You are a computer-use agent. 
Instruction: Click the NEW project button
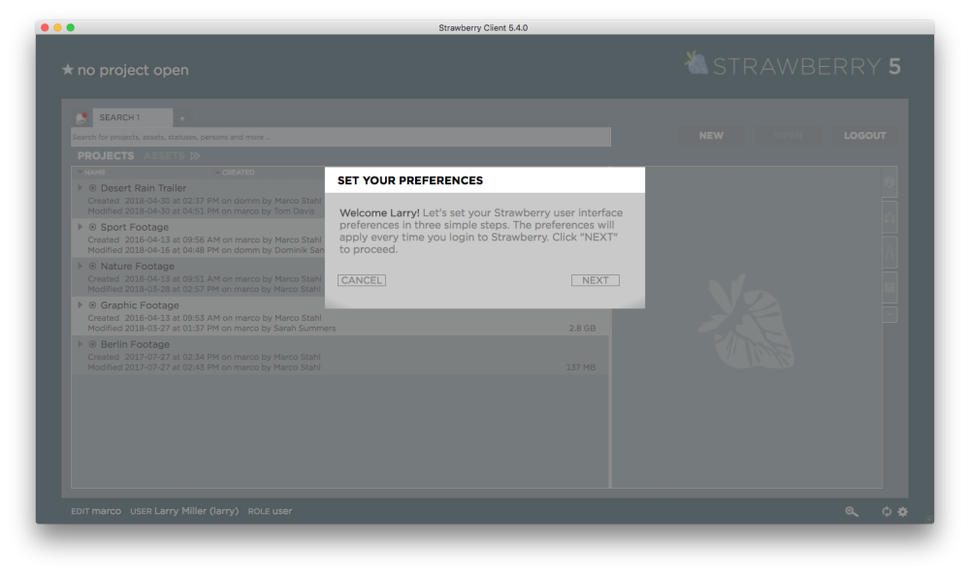(x=711, y=136)
